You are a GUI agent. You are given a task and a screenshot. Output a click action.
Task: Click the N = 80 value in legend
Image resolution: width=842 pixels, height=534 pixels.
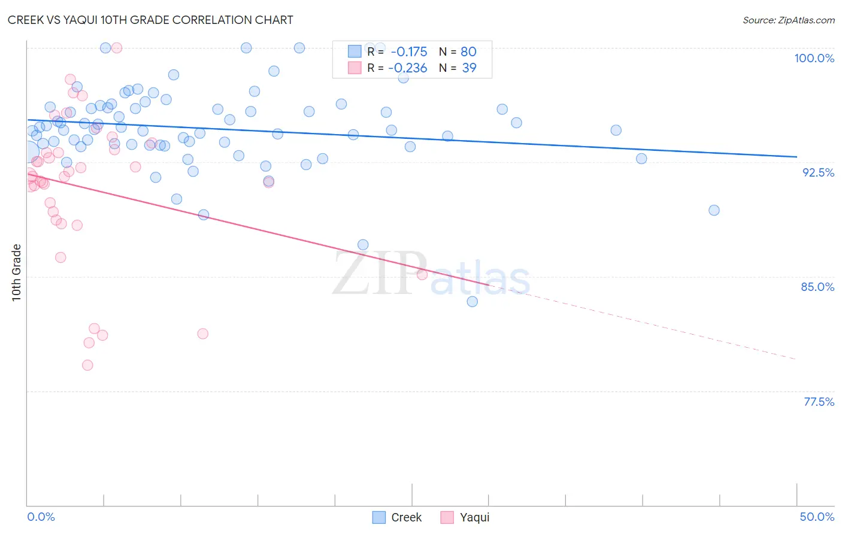458,51
